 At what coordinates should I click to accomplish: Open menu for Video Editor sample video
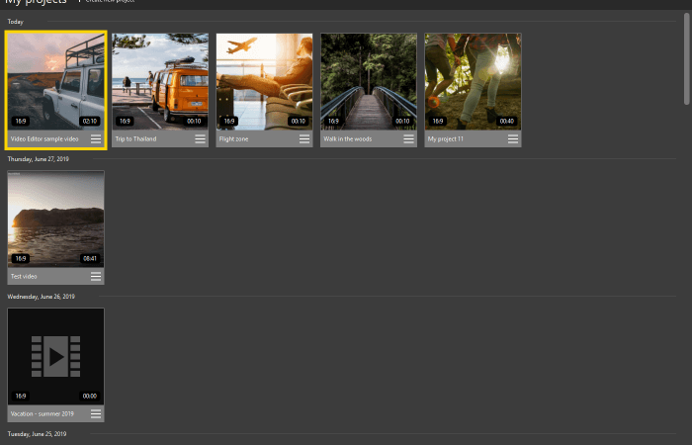[96, 139]
